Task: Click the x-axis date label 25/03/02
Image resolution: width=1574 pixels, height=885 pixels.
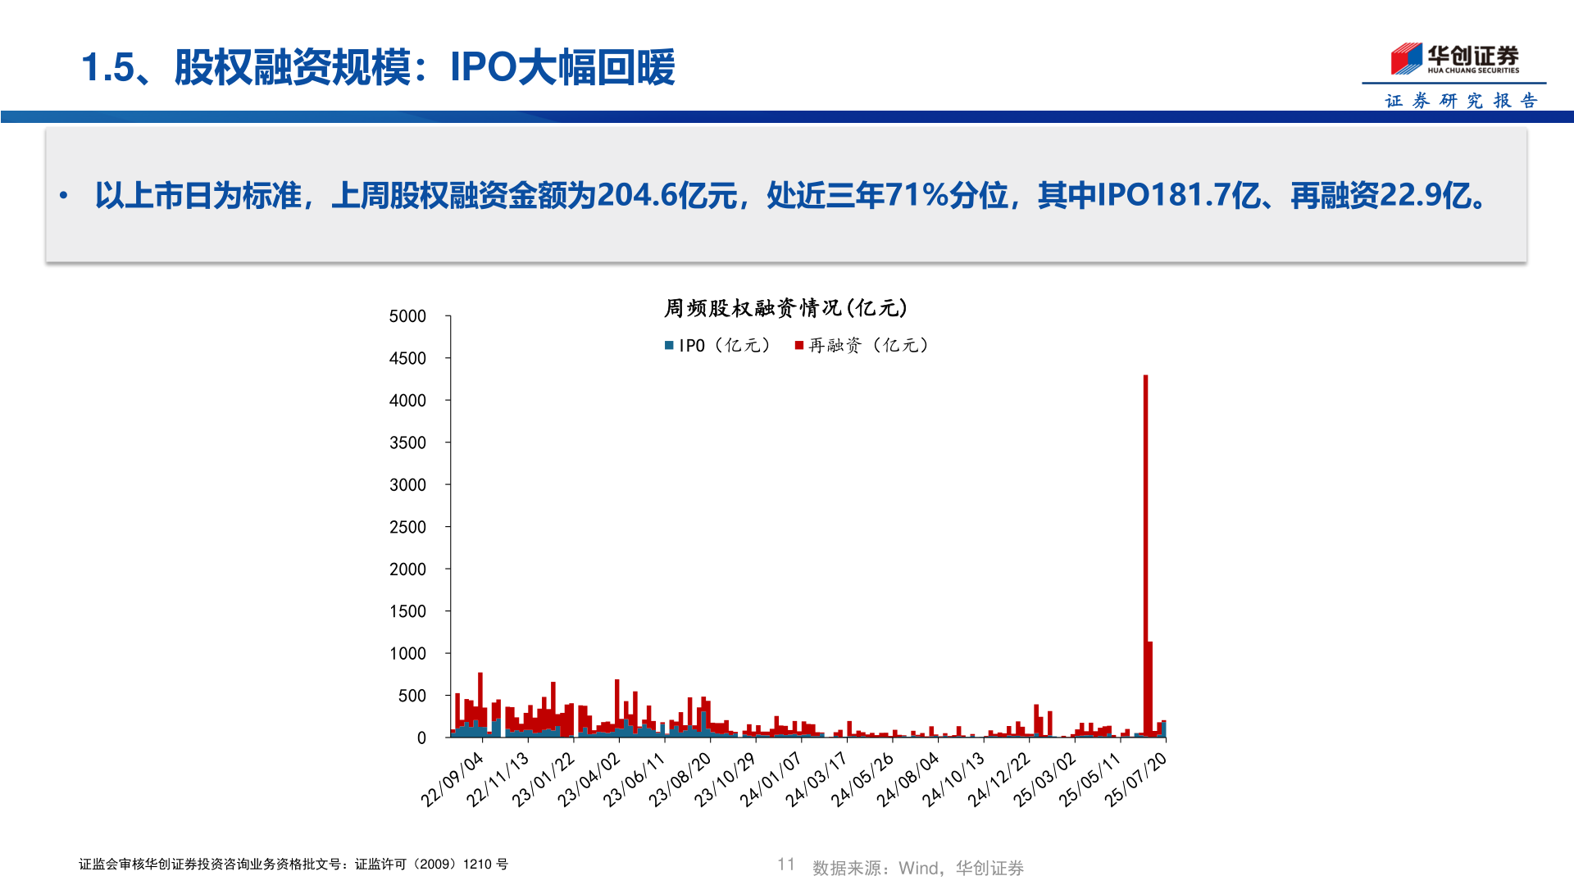Action: (x=1044, y=780)
